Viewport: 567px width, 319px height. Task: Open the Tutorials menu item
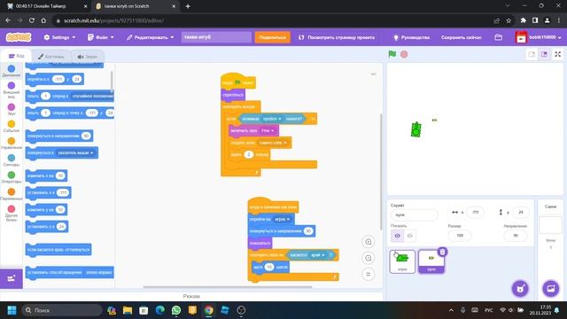click(x=411, y=37)
